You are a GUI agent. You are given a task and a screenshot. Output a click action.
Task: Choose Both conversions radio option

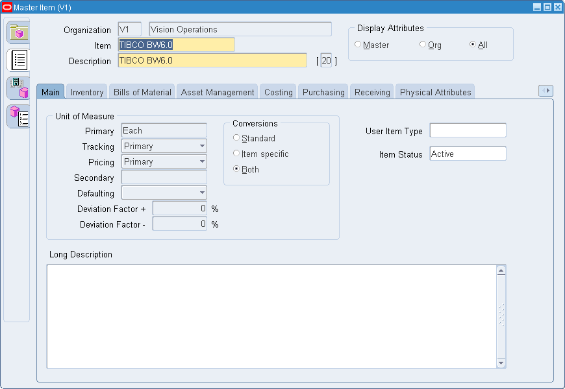pos(236,169)
